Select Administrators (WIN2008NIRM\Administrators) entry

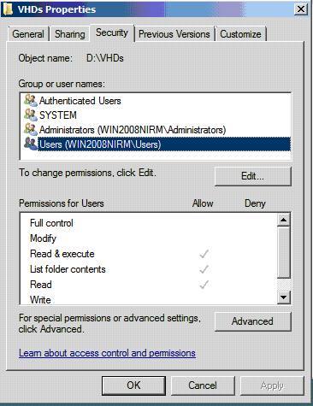click(156, 130)
